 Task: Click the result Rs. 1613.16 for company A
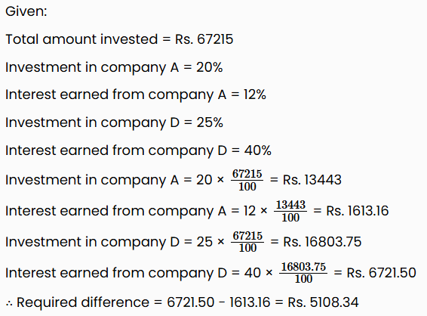358,211
